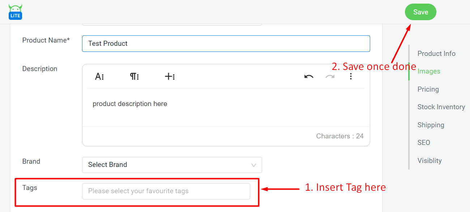The width and height of the screenshot is (470, 212).
Task: Focus the Product Name text field
Action: 226,44
